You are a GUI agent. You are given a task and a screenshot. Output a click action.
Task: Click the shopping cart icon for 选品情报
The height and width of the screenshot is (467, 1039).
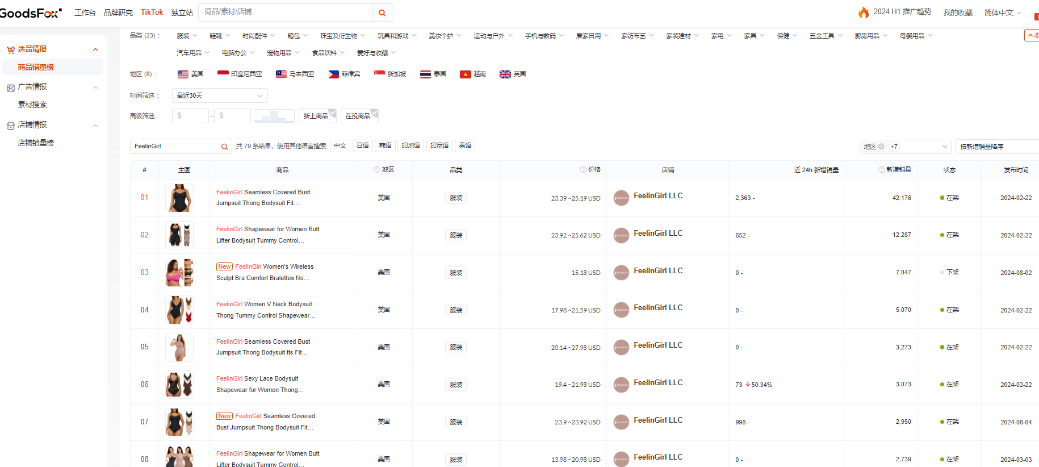pos(11,50)
